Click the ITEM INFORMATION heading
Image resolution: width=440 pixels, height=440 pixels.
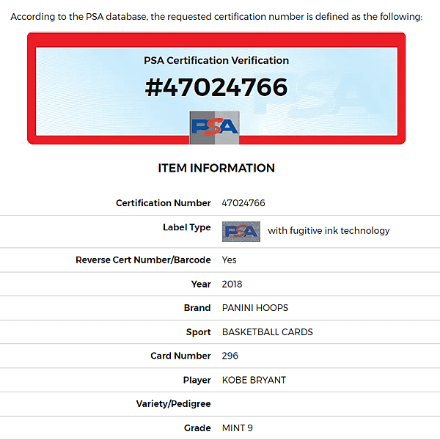216,168
